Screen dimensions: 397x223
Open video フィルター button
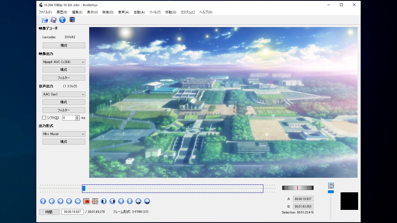click(64, 78)
